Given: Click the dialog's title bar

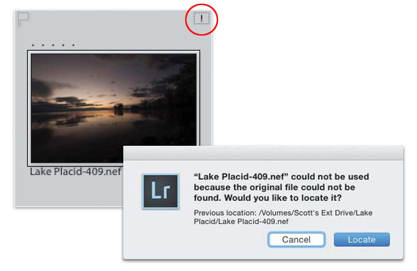Looking at the screenshot, I should coord(263,153).
